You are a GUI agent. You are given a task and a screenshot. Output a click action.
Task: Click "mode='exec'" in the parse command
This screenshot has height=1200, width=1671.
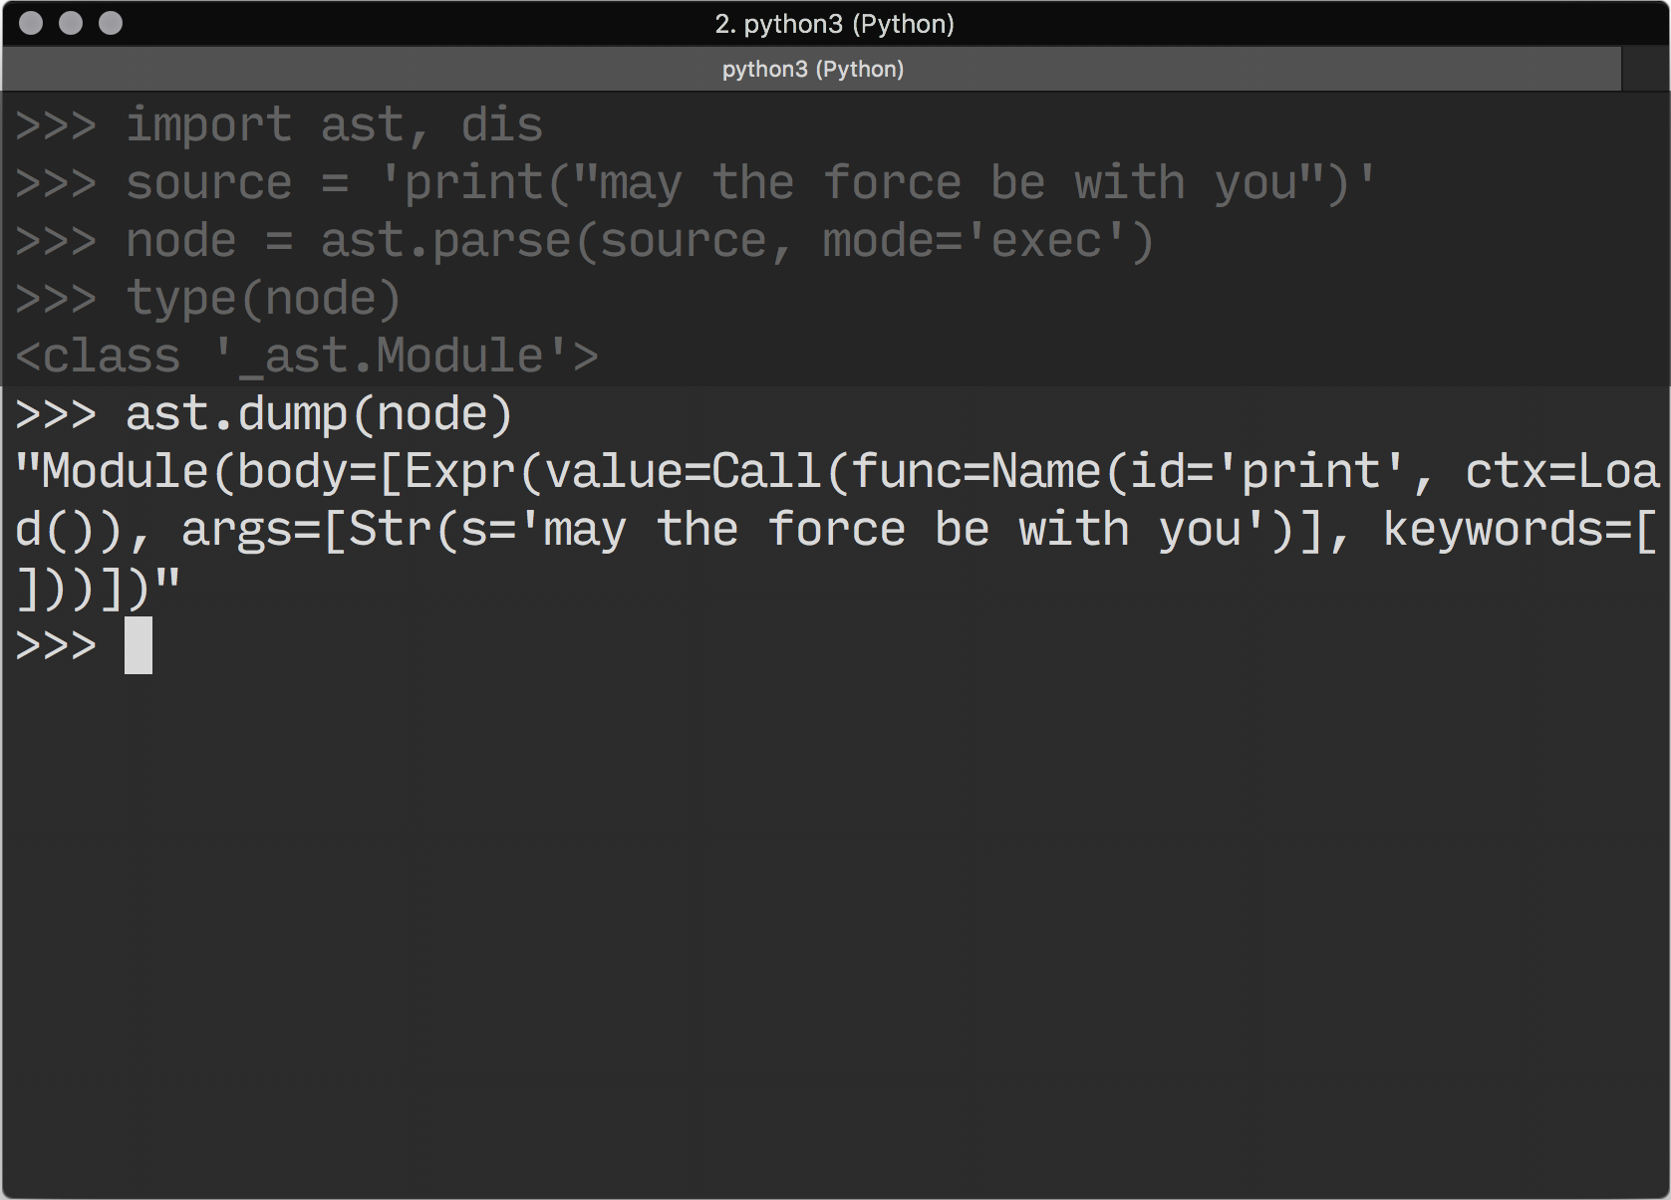(986, 241)
